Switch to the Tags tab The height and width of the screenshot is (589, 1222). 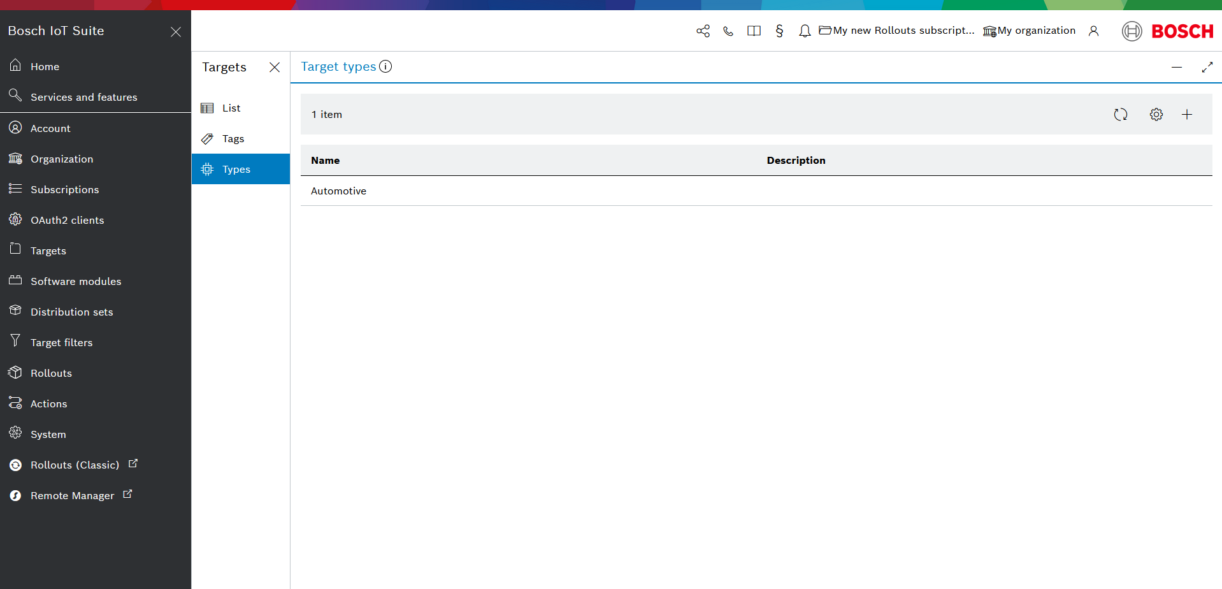233,139
